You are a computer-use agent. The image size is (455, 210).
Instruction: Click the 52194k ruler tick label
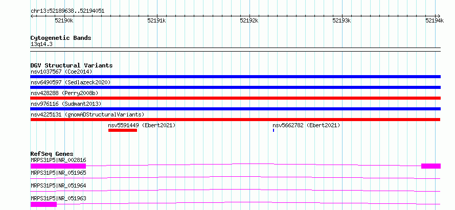pos(435,20)
